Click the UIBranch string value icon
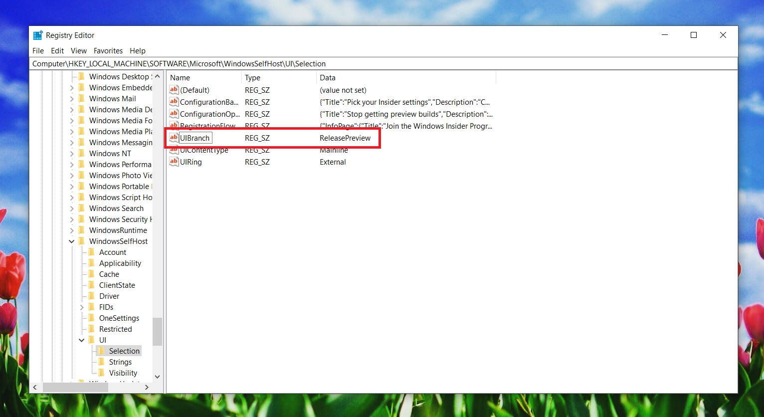The image size is (764, 417). tap(174, 138)
